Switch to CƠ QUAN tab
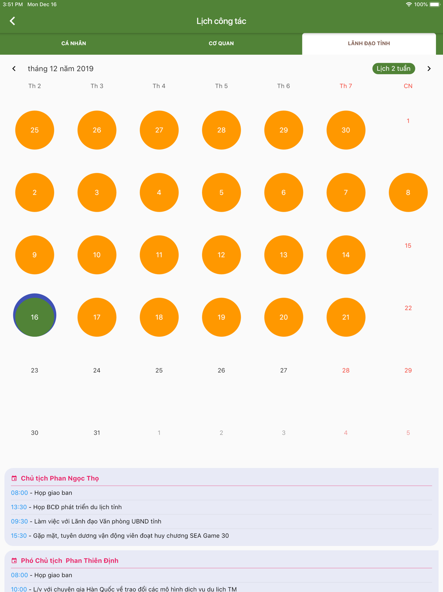The height and width of the screenshot is (592, 443). pyautogui.click(x=221, y=43)
